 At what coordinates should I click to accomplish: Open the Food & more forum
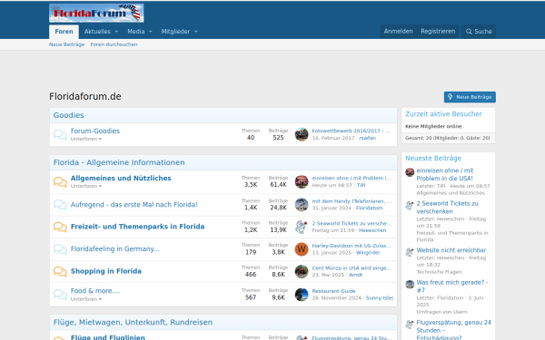tap(95, 291)
